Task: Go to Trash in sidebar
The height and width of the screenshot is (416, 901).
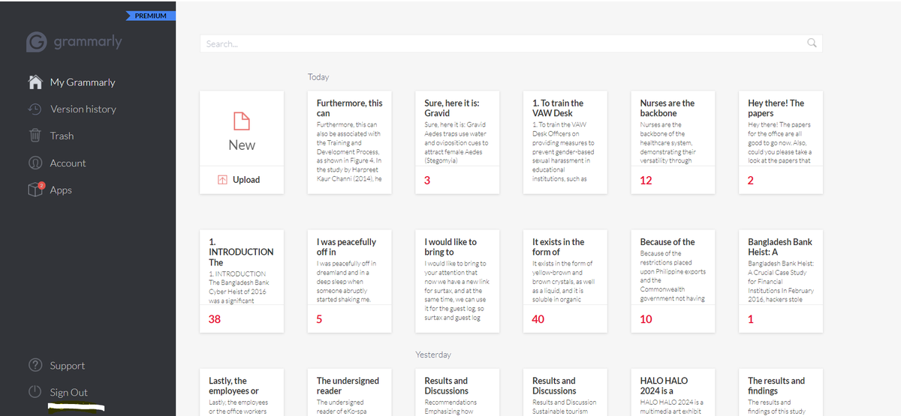Action: click(x=62, y=136)
